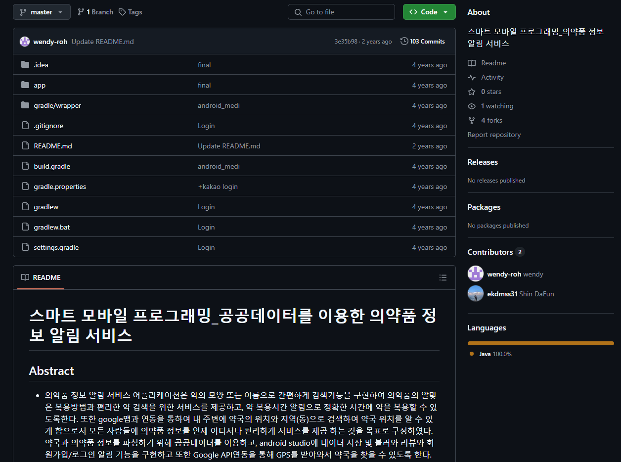Click the star icon next to 0 stars
Viewport: 621px width, 462px height.
472,92
